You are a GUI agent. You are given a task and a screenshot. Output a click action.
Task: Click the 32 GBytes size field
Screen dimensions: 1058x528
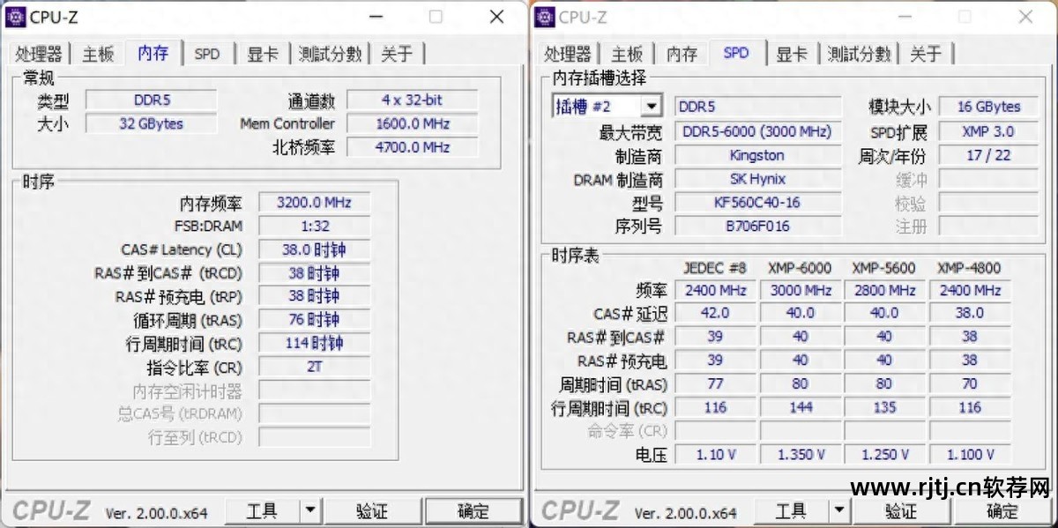[x=151, y=123]
